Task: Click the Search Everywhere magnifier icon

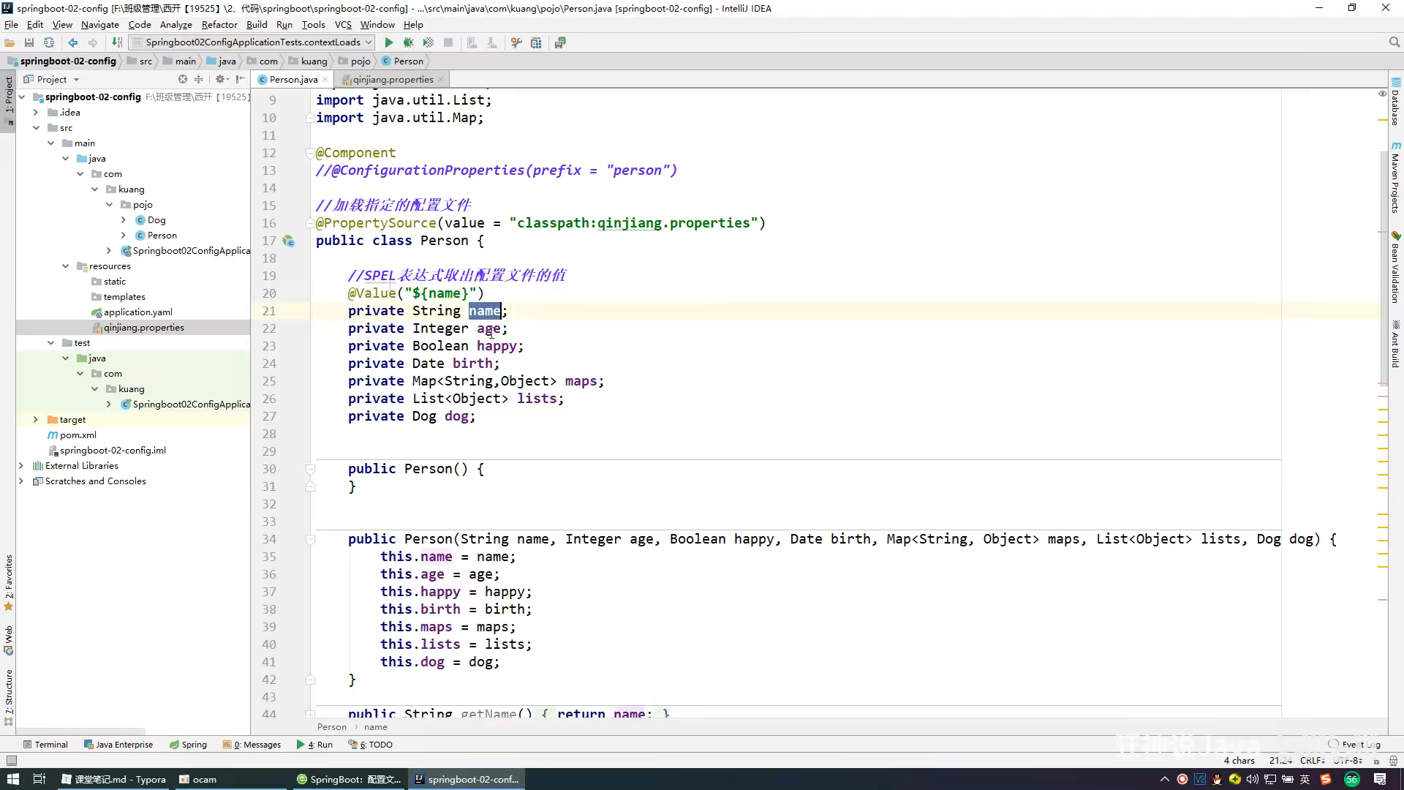Action: tap(1394, 42)
